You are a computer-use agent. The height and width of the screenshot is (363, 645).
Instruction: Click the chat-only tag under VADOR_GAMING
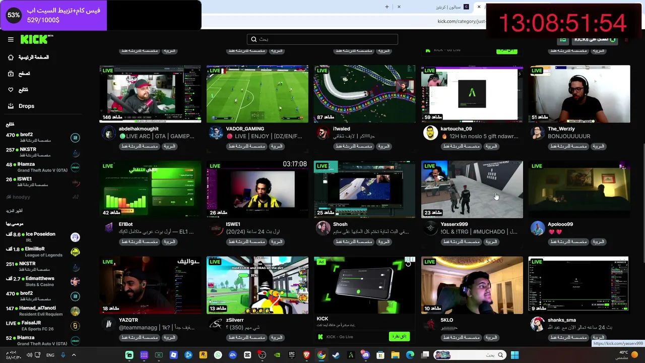point(246,146)
